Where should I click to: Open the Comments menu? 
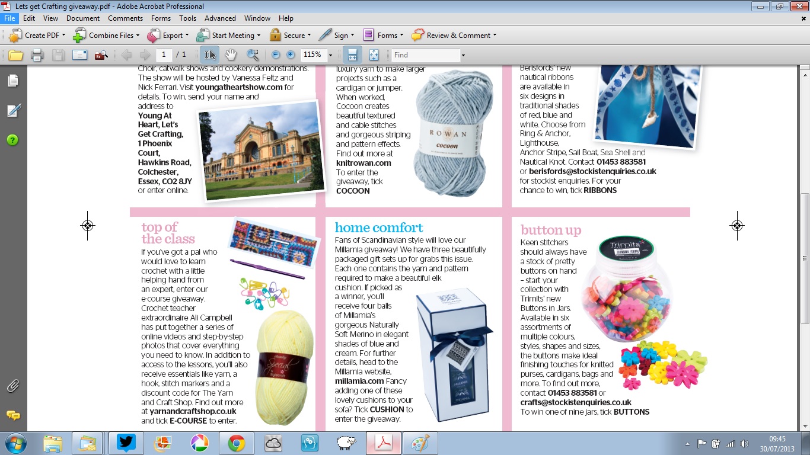click(x=125, y=18)
